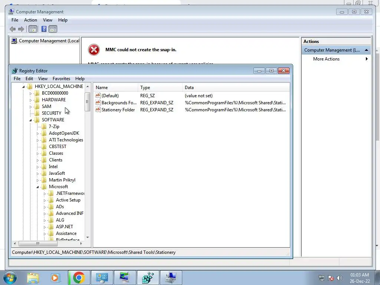Toggle Show/Hide Action Pane toolbar icon
This screenshot has width=380, height=285.
pyautogui.click(x=53, y=29)
